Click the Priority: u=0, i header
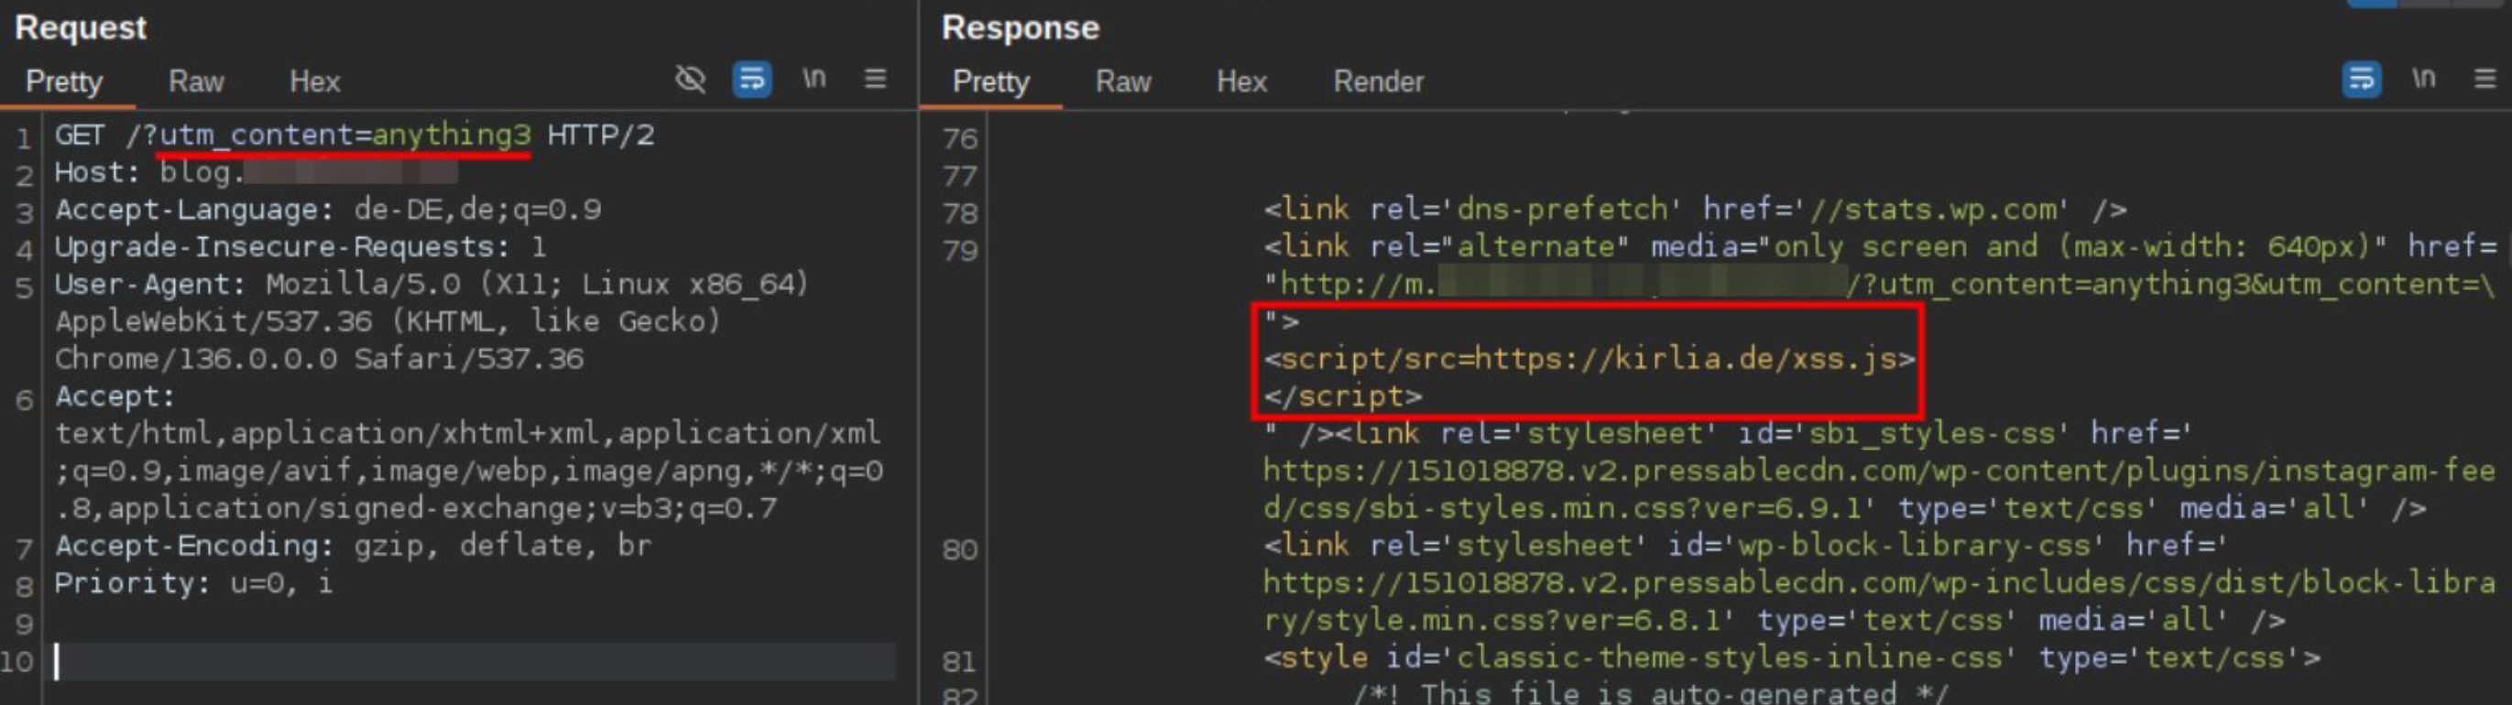The height and width of the screenshot is (705, 2512). (193, 583)
